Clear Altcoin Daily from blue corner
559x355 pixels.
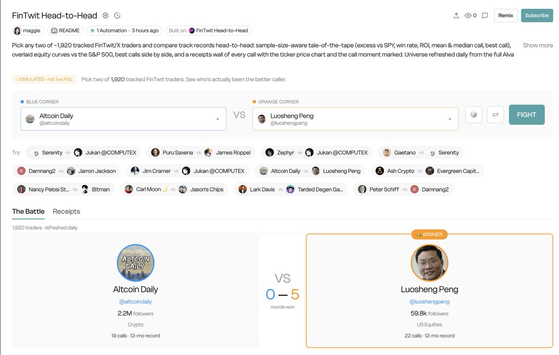click(218, 119)
